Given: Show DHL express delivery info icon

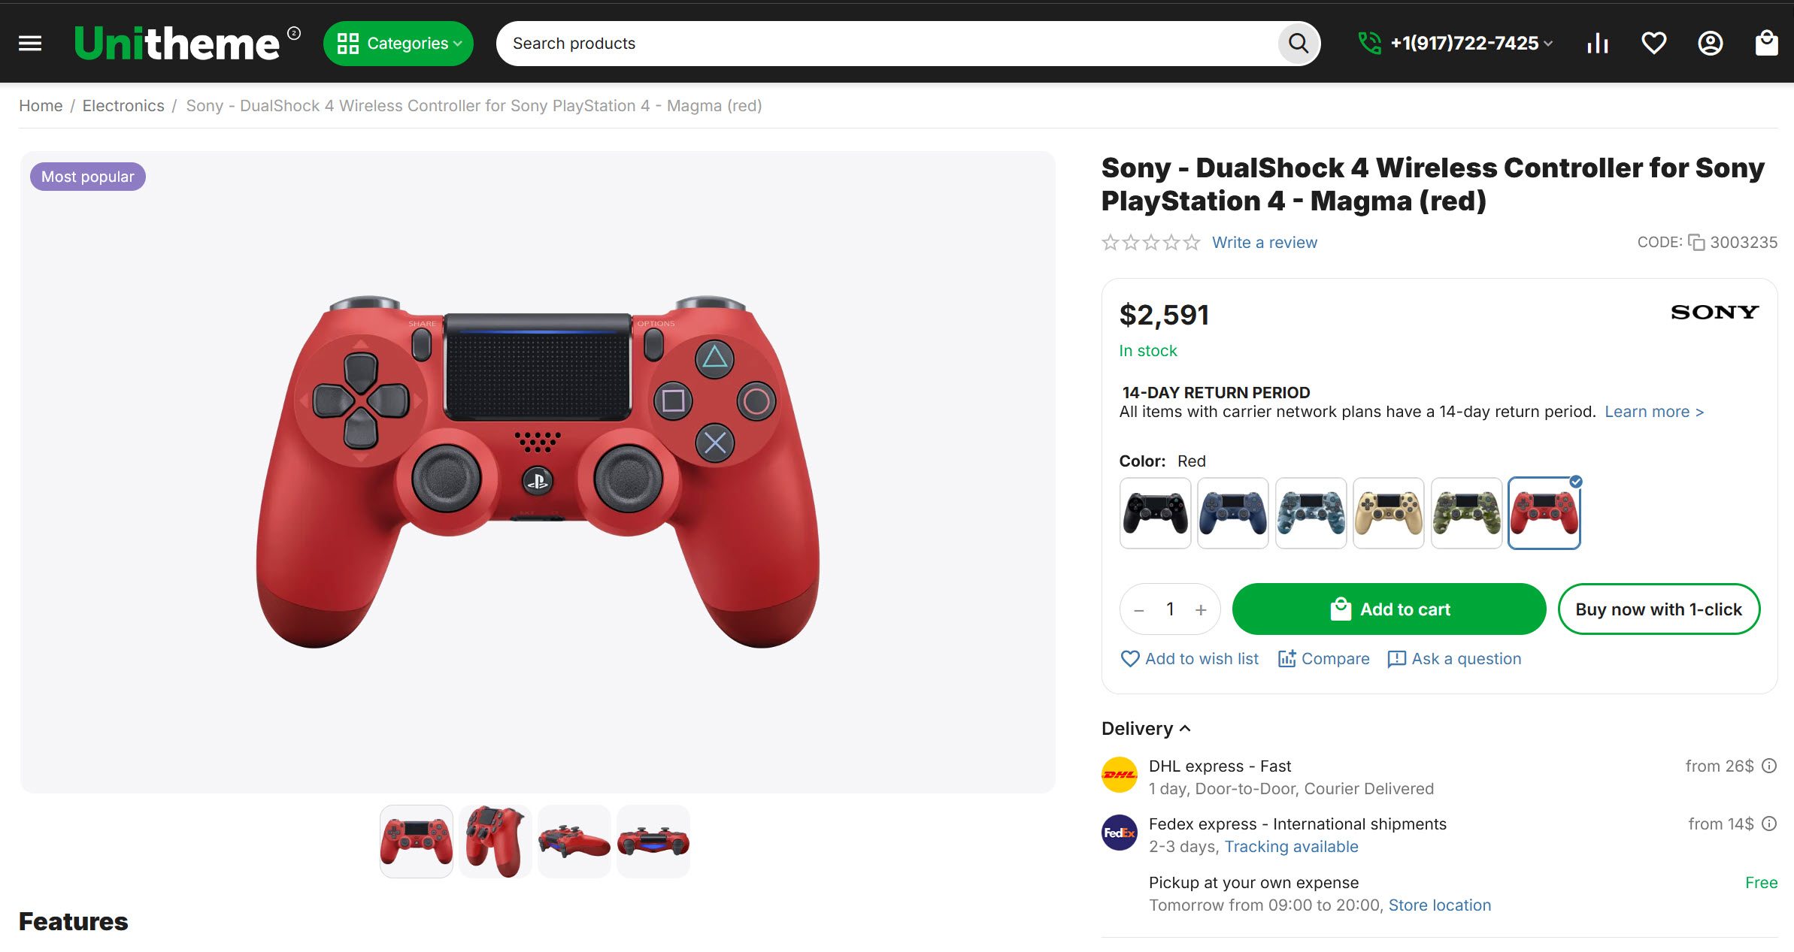Looking at the screenshot, I should (1770, 766).
